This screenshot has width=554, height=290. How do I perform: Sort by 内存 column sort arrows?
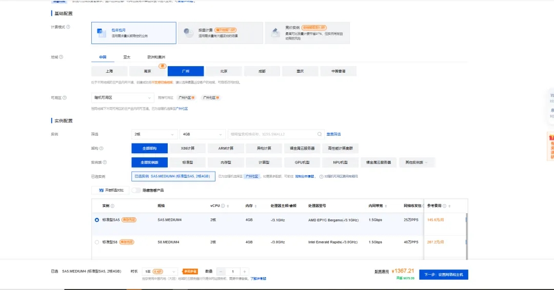[255, 206]
